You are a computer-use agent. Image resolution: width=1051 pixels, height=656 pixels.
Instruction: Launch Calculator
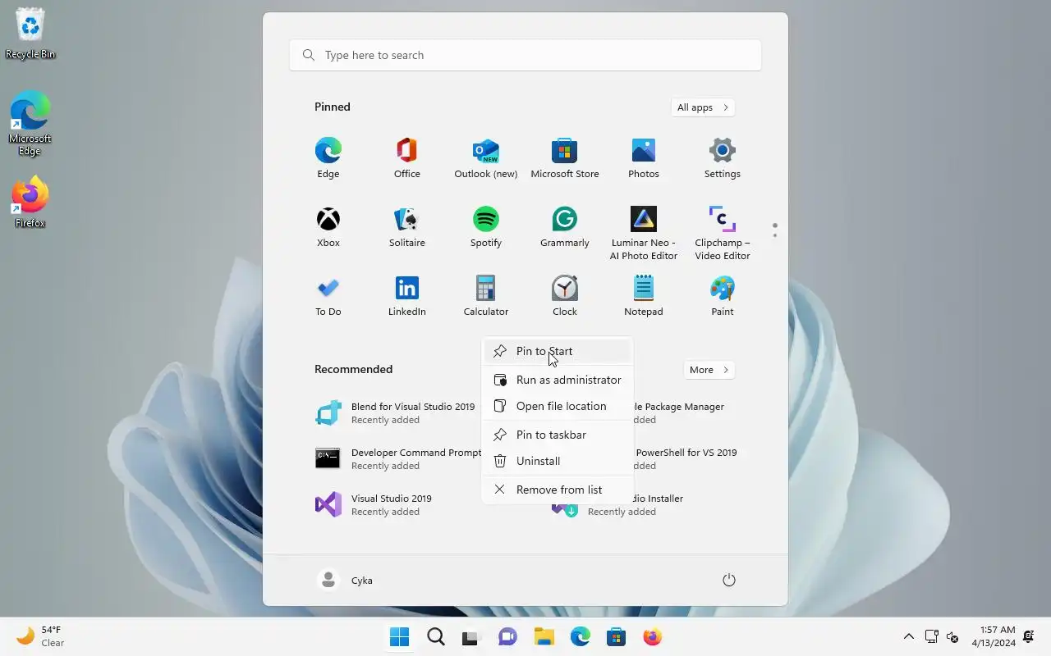pyautogui.click(x=486, y=296)
